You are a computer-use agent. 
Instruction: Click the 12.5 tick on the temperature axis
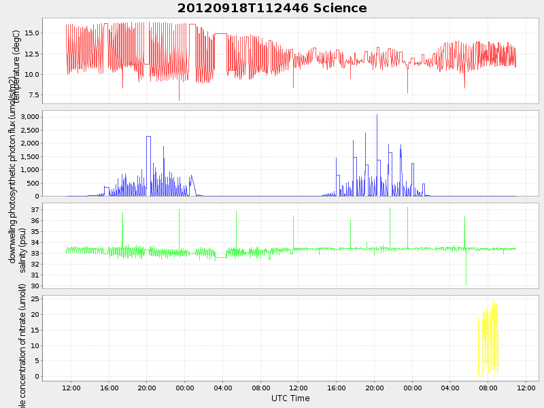[32, 54]
